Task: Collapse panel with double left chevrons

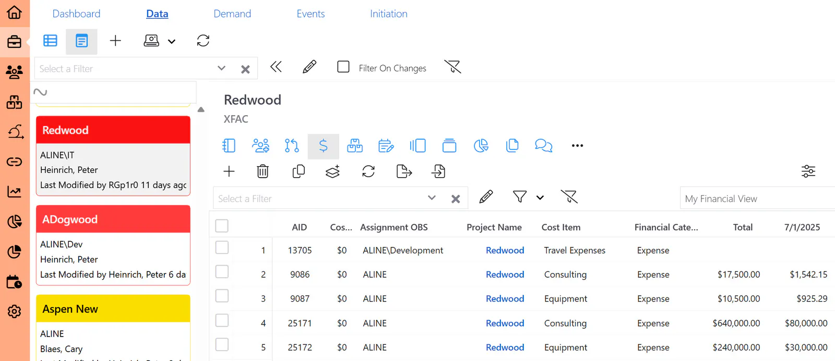Action: coord(276,67)
